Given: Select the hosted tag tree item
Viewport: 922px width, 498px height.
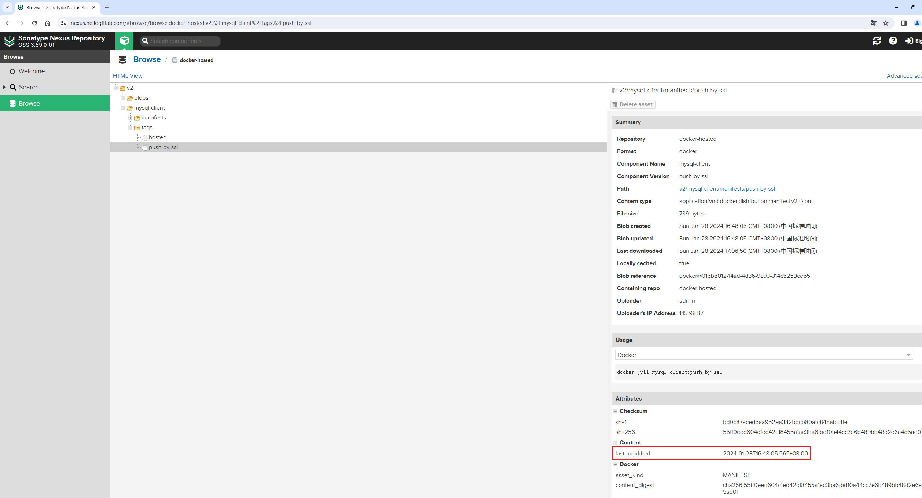Looking at the screenshot, I should [x=158, y=137].
